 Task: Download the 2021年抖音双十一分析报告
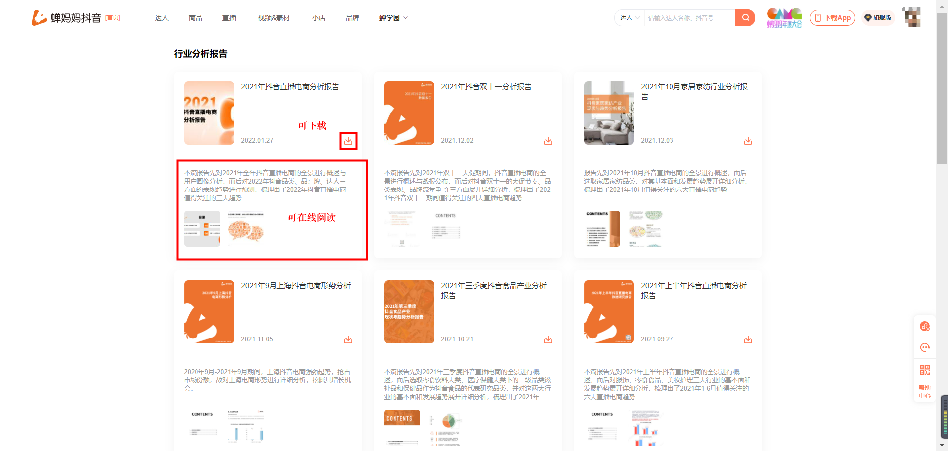548,141
